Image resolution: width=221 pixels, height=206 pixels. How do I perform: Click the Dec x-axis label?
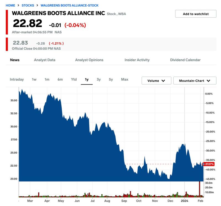[170, 201]
